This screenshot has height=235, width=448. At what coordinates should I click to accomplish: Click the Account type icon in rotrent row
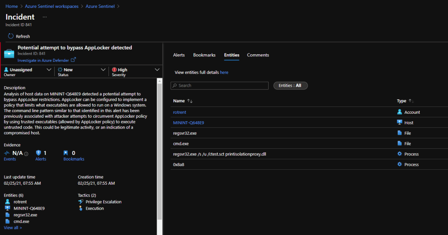(x=399, y=112)
